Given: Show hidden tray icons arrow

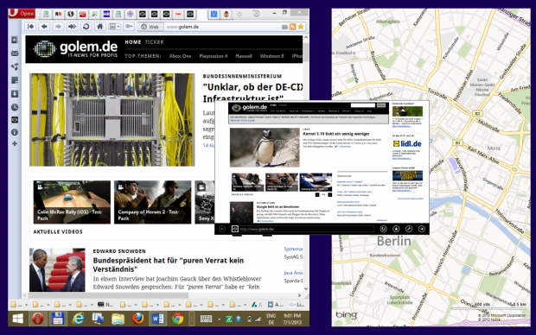Looking at the screenshot, I should point(219,319).
